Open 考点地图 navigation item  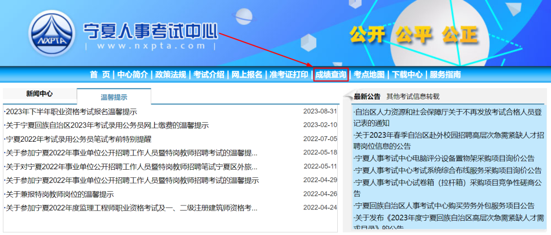[369, 74]
